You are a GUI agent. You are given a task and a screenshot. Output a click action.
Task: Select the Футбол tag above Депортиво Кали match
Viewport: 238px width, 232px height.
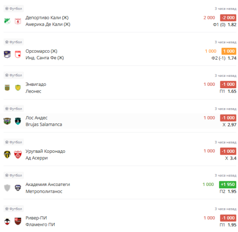tap(14, 9)
